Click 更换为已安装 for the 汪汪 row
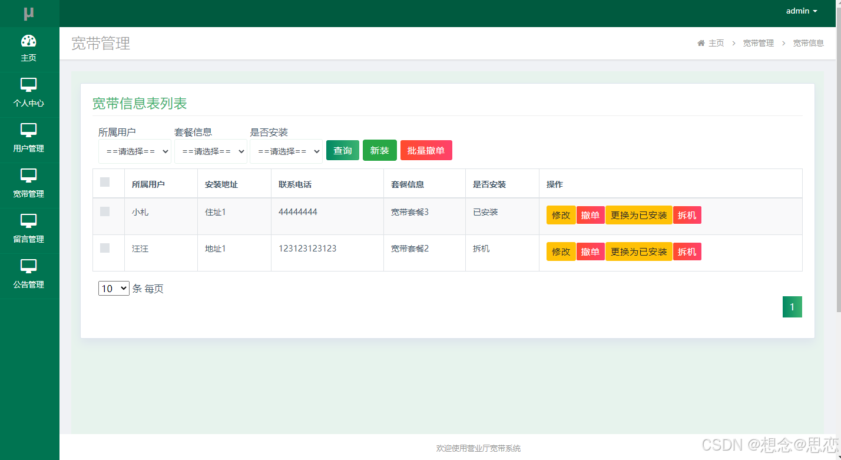841x460 pixels. coord(639,251)
